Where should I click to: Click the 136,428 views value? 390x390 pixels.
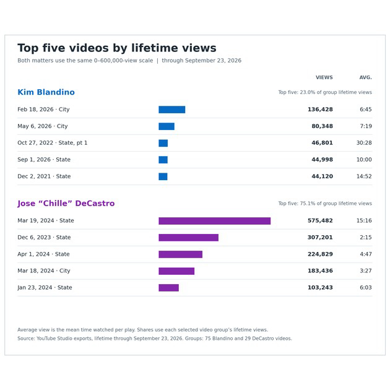(320, 110)
